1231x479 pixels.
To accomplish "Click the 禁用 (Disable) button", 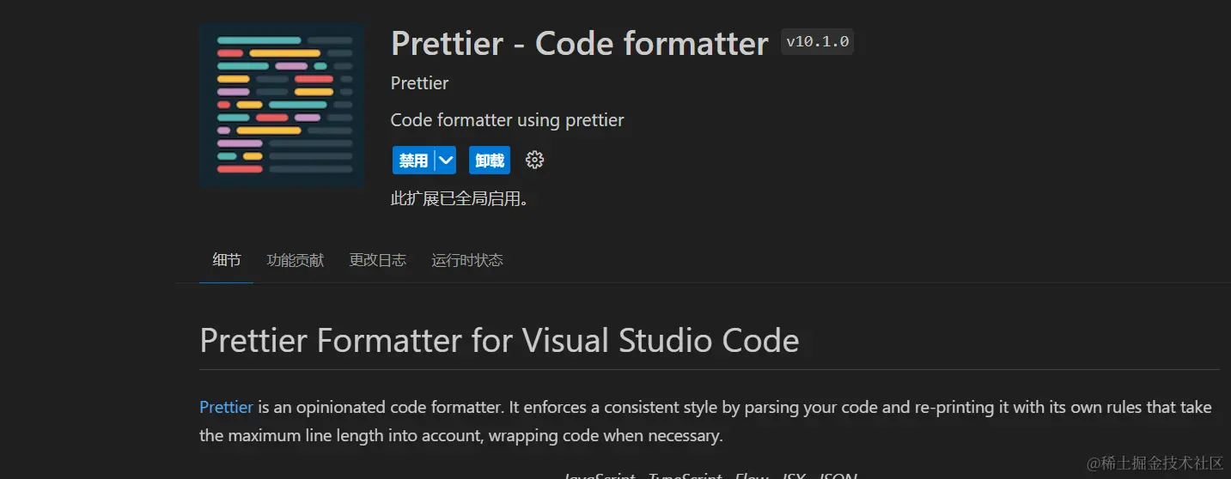I will (413, 161).
